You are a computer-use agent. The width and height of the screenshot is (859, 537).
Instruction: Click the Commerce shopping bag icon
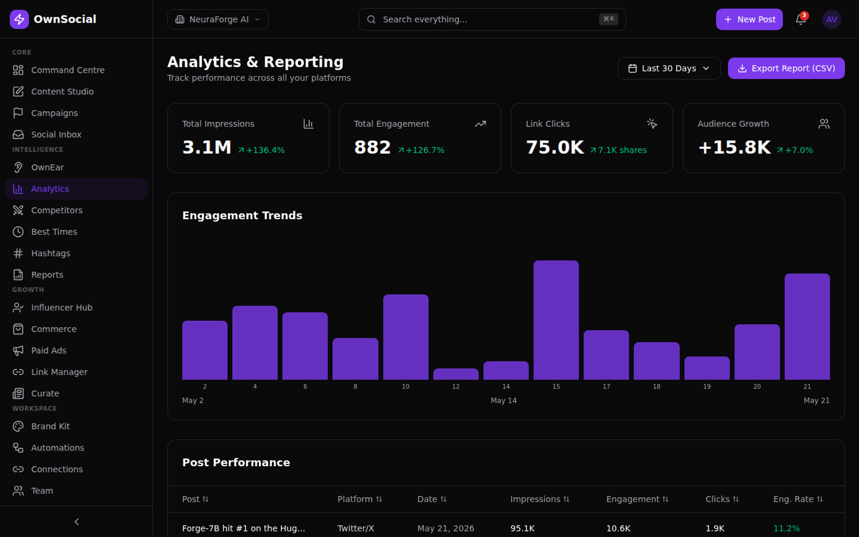(x=18, y=329)
